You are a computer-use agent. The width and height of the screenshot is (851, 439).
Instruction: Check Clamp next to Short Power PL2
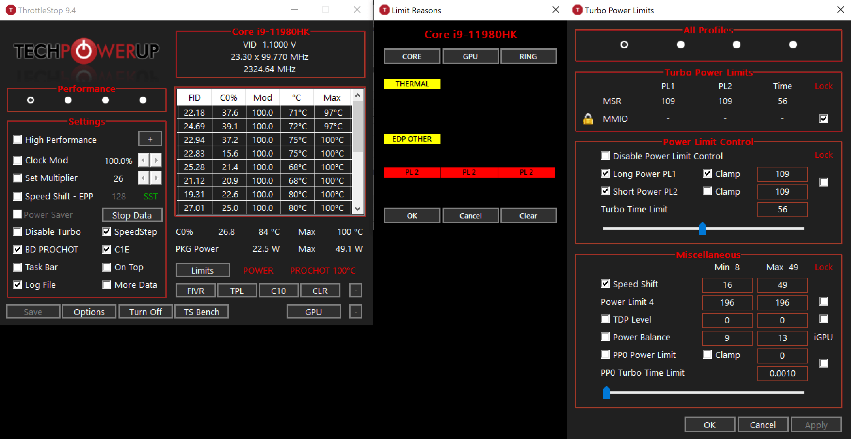[708, 191]
